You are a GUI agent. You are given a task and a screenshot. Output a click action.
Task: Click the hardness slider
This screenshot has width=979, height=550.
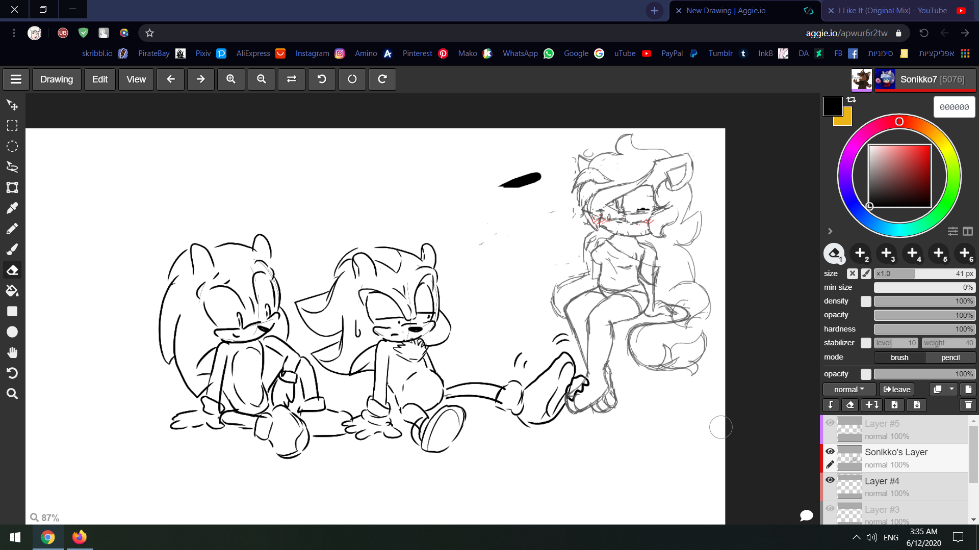click(924, 329)
